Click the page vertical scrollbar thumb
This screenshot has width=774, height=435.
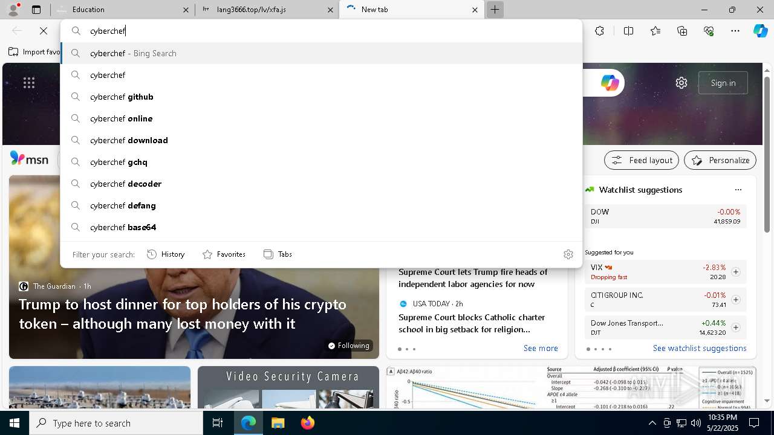pos(767,154)
